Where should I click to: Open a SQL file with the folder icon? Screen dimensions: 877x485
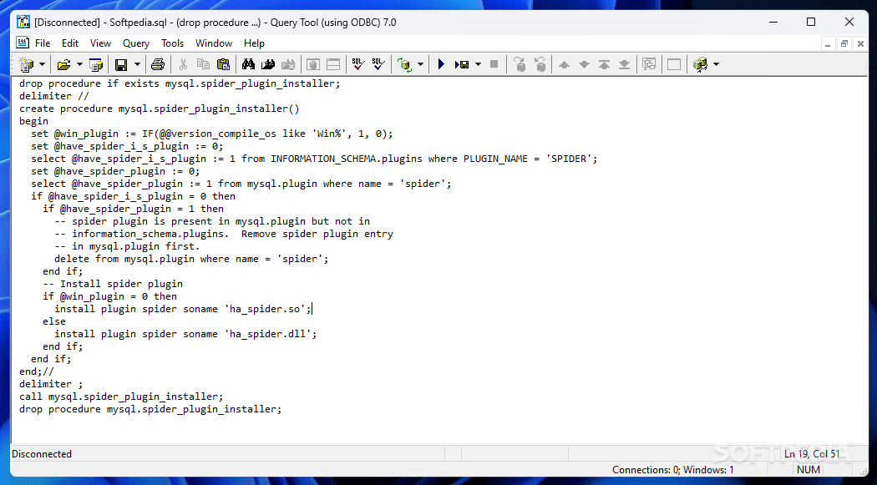[63, 64]
